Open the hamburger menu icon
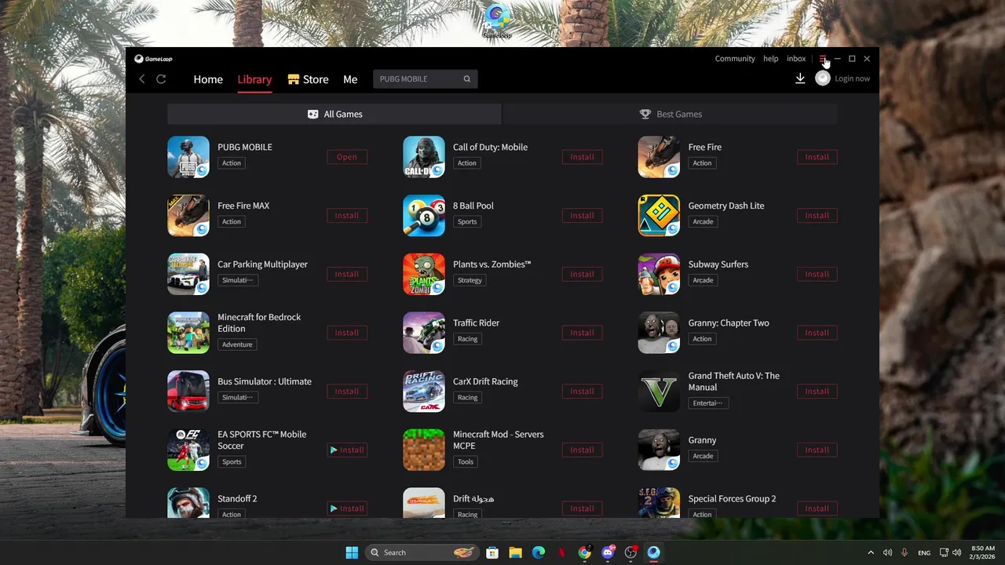 pyautogui.click(x=822, y=59)
